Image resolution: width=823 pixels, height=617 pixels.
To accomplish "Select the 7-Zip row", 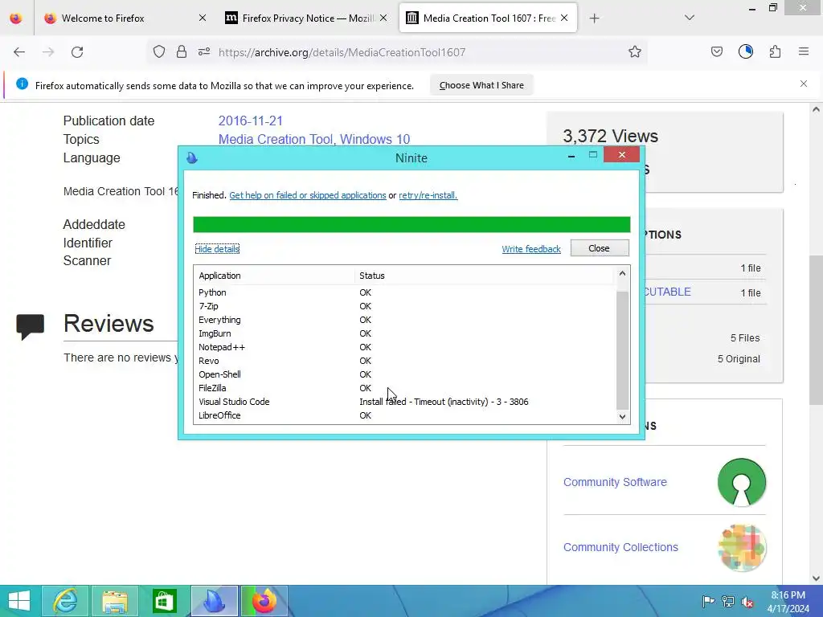I will click(x=404, y=306).
